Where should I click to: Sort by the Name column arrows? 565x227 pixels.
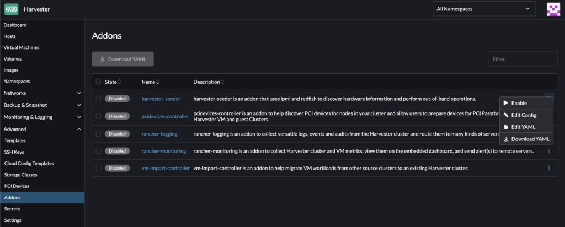coord(158,82)
